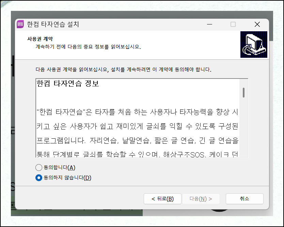
Task: Click inside the license agreement text box
Action: coord(142,118)
